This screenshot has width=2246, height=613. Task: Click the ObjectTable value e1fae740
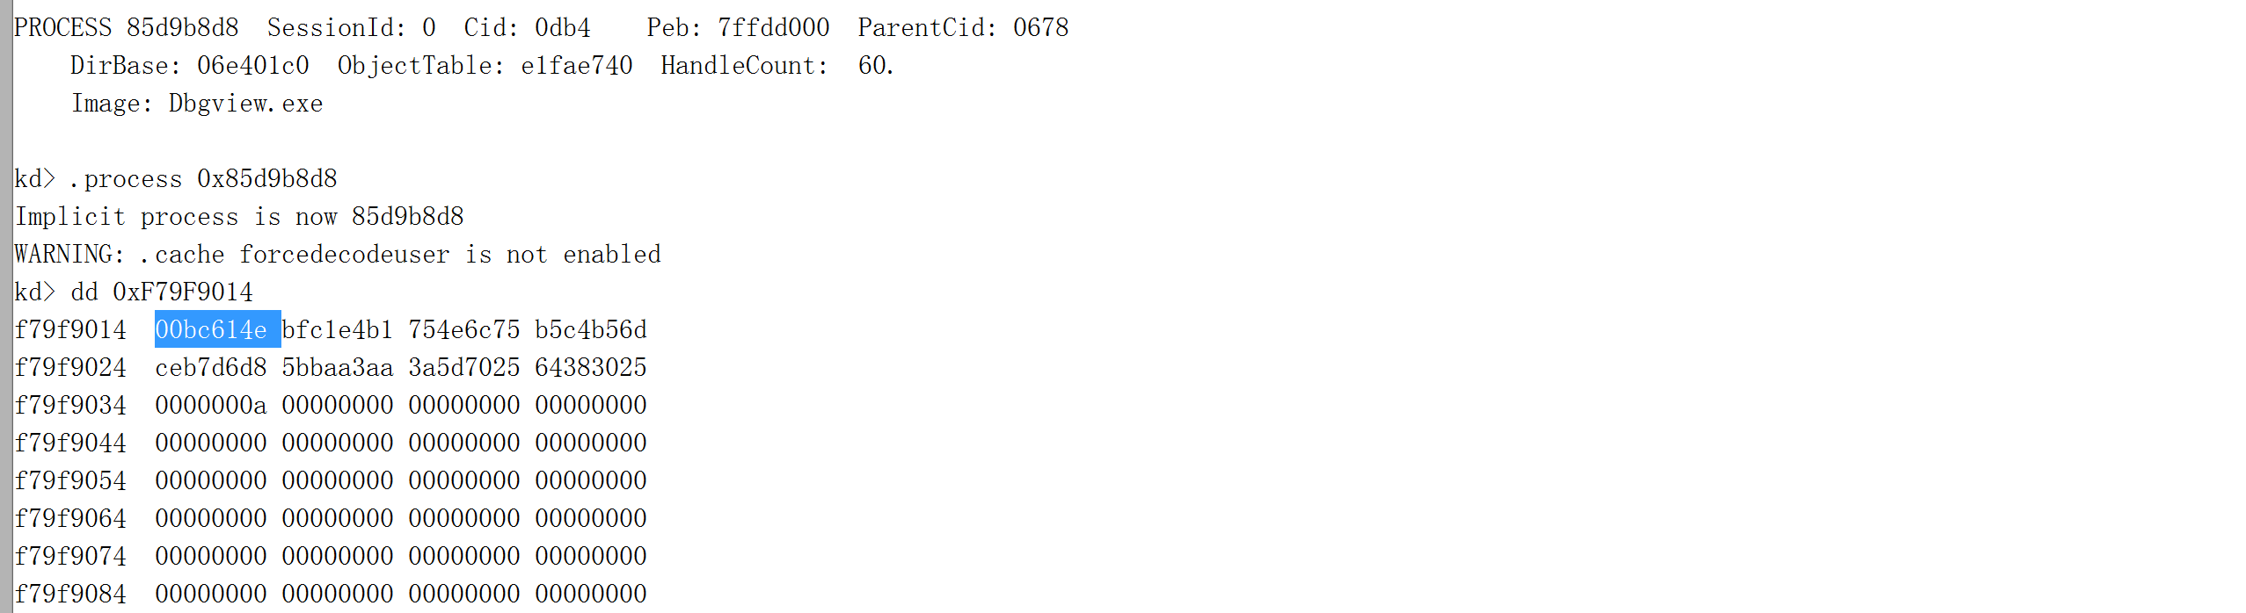pos(576,66)
